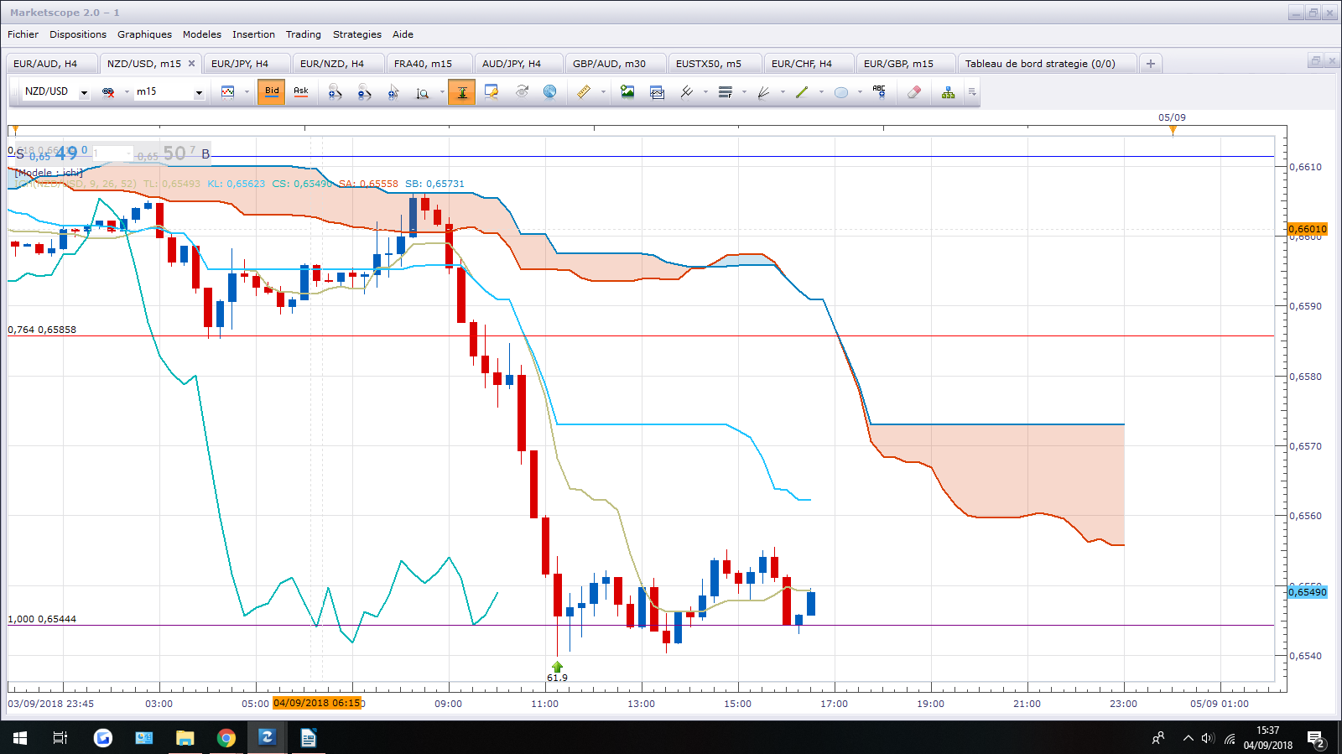The width and height of the screenshot is (1342, 754).
Task: Unlink the instrument with the broken chain icon
Action: click(x=108, y=92)
